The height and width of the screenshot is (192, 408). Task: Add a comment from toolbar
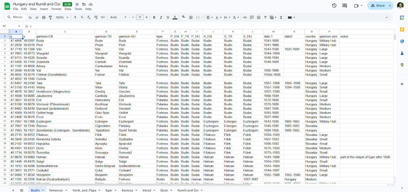click(x=252, y=17)
